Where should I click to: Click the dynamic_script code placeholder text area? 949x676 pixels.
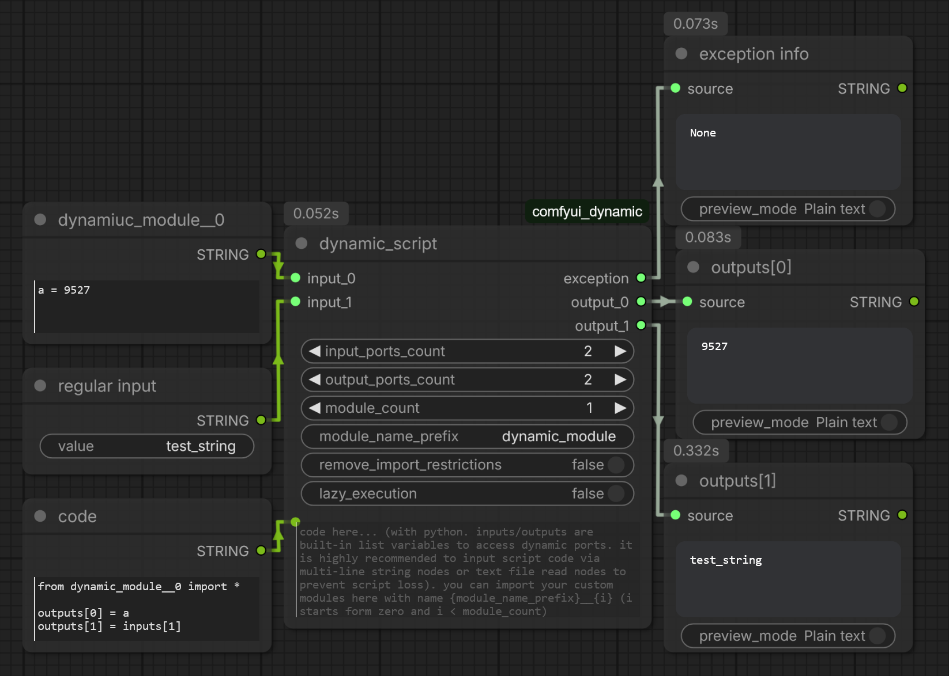(468, 570)
